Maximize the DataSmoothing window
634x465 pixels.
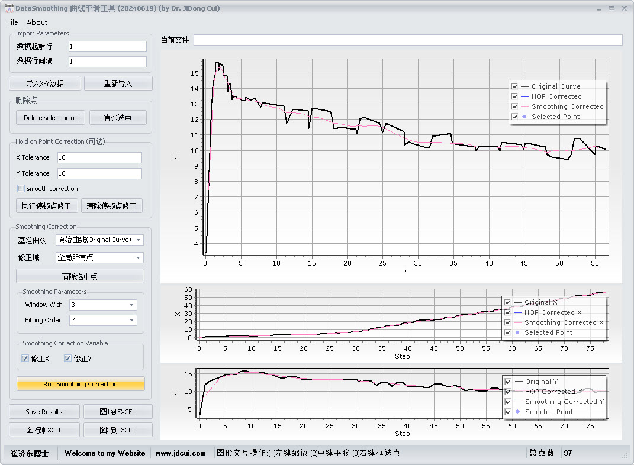[x=612, y=8]
